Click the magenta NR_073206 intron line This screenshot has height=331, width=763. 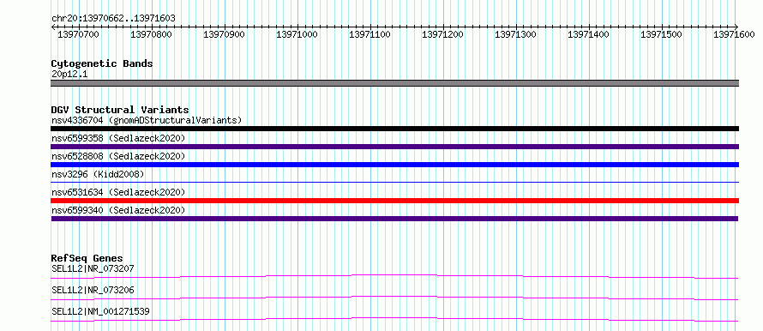click(394, 298)
